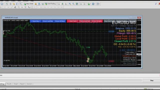Expand the arrows tool dropdown
This screenshot has height=90, width=160.
tap(30, 7)
